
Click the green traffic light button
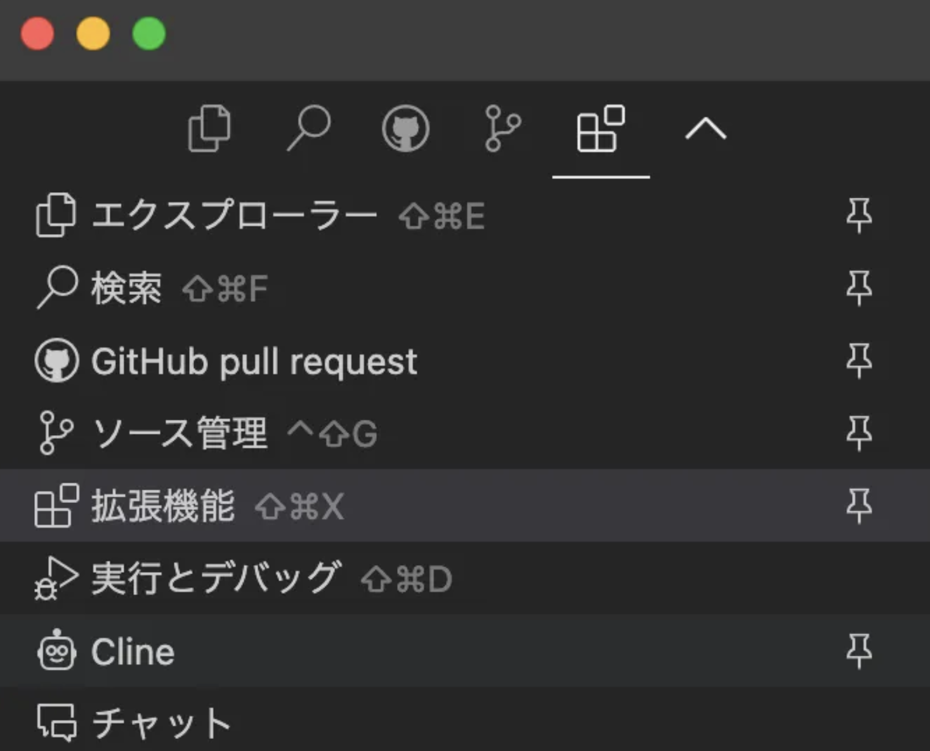tap(149, 33)
